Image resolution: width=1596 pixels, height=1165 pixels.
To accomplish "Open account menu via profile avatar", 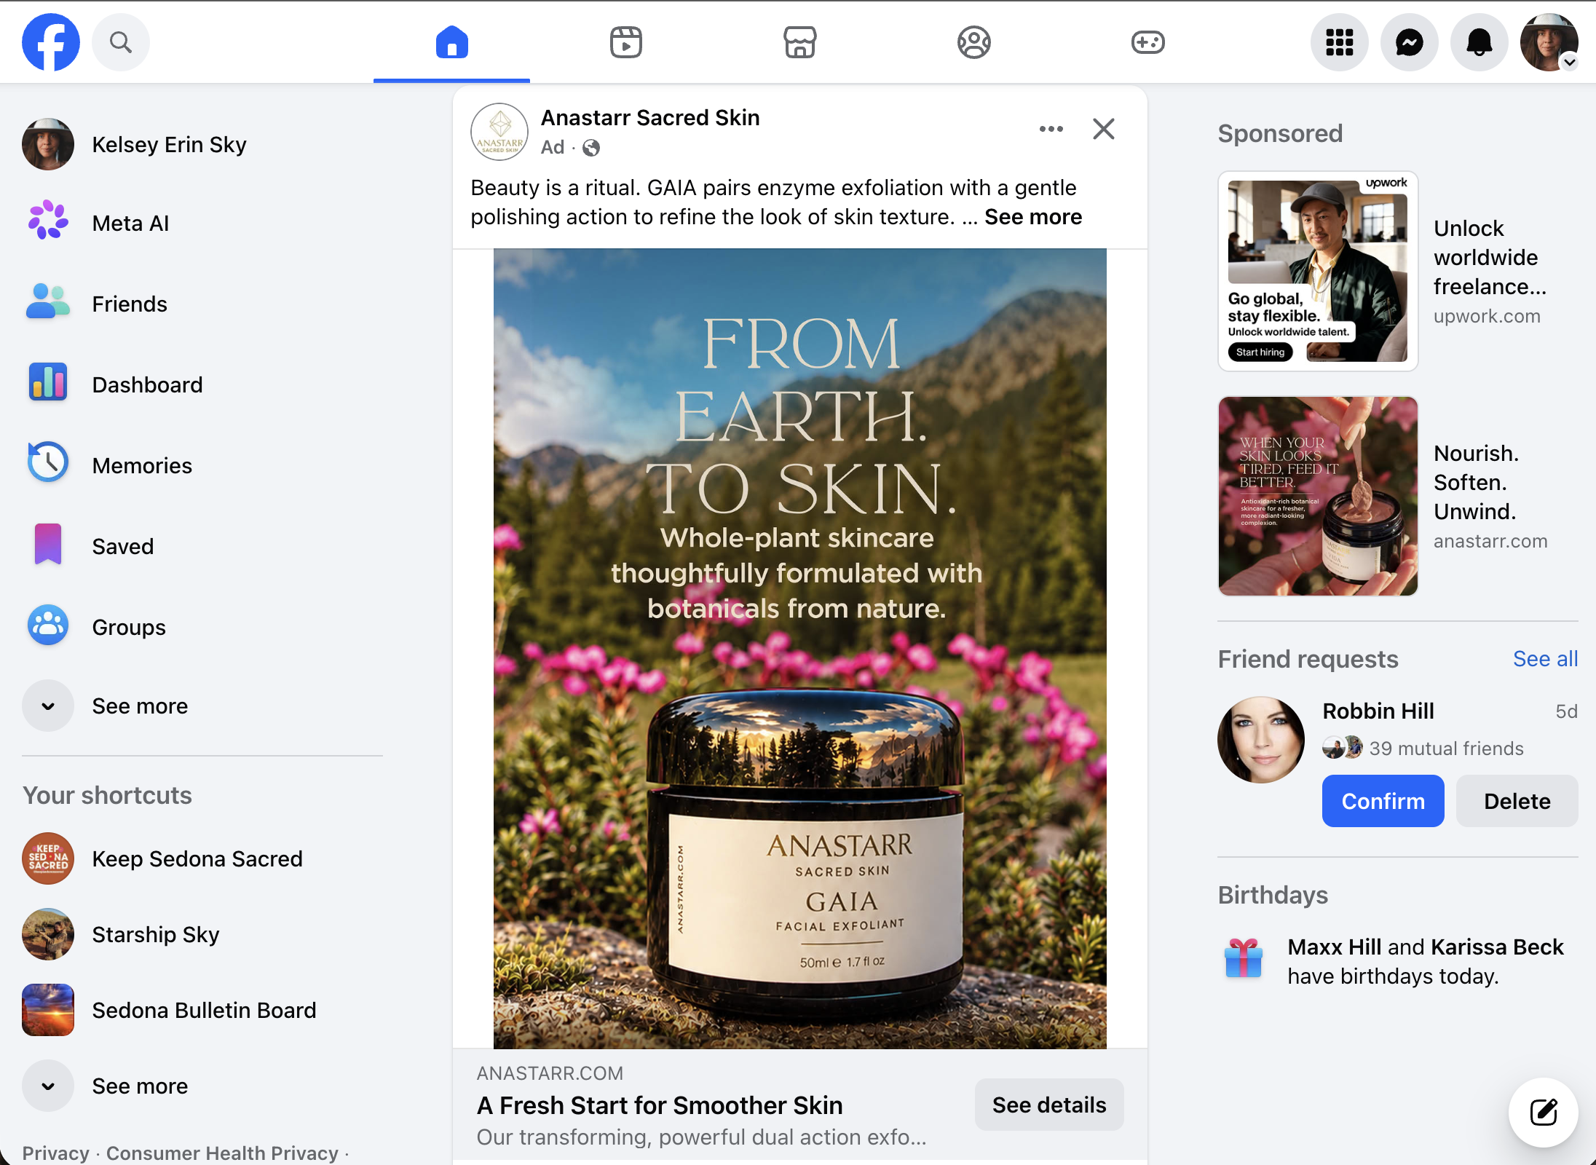I will tap(1549, 42).
